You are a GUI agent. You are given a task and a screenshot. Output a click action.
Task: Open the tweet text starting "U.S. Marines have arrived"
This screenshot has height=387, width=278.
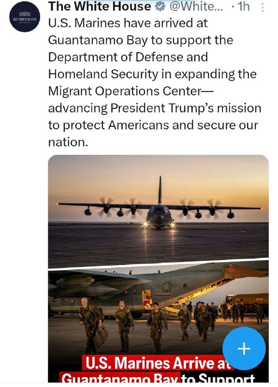[155, 83]
